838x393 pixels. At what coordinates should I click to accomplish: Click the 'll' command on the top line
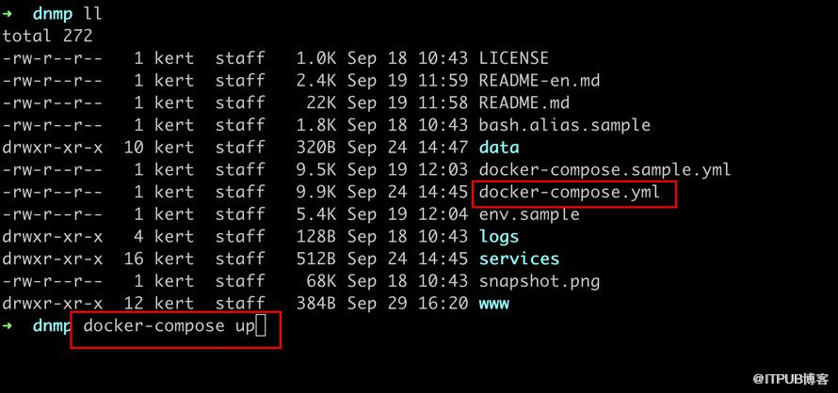click(93, 14)
